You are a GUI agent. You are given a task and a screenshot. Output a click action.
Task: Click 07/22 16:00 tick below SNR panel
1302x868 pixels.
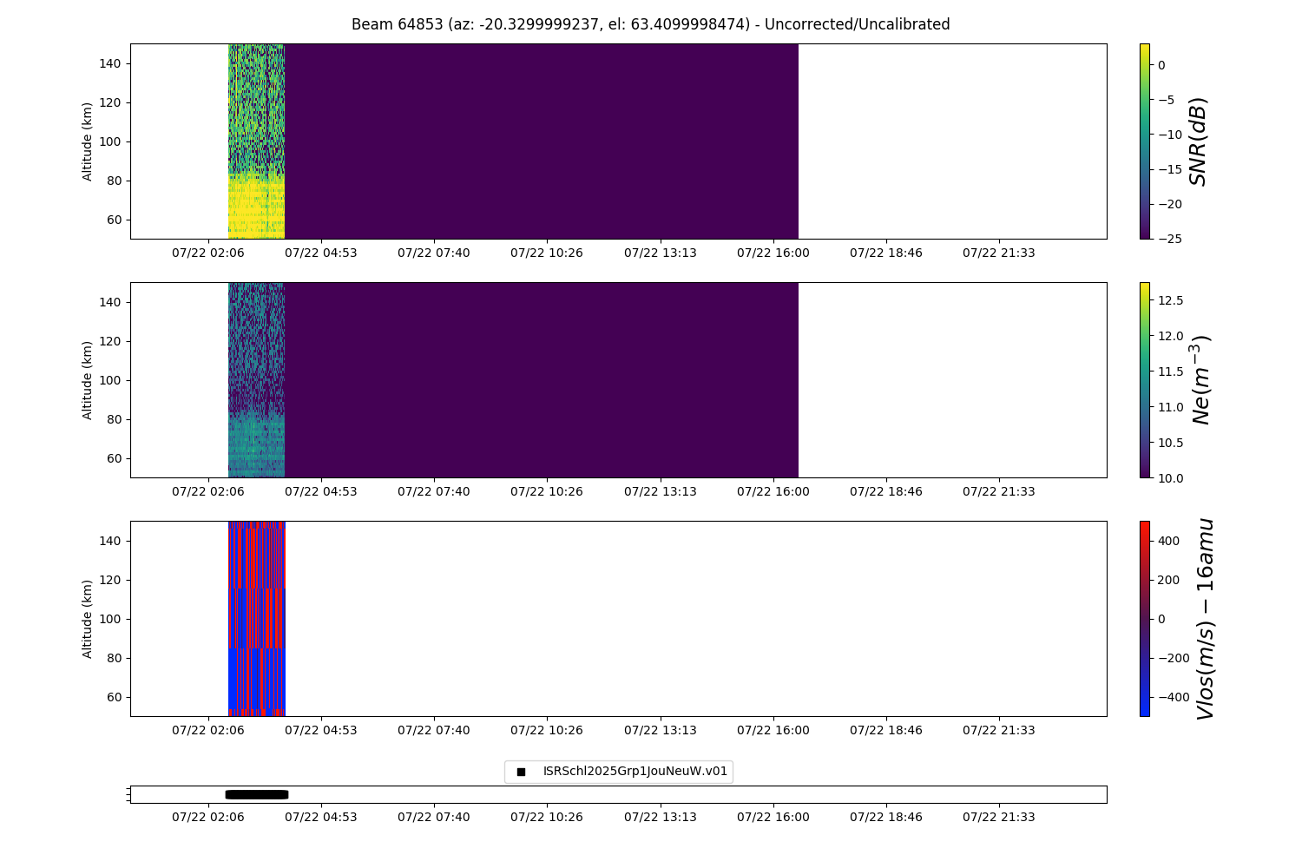773,253
